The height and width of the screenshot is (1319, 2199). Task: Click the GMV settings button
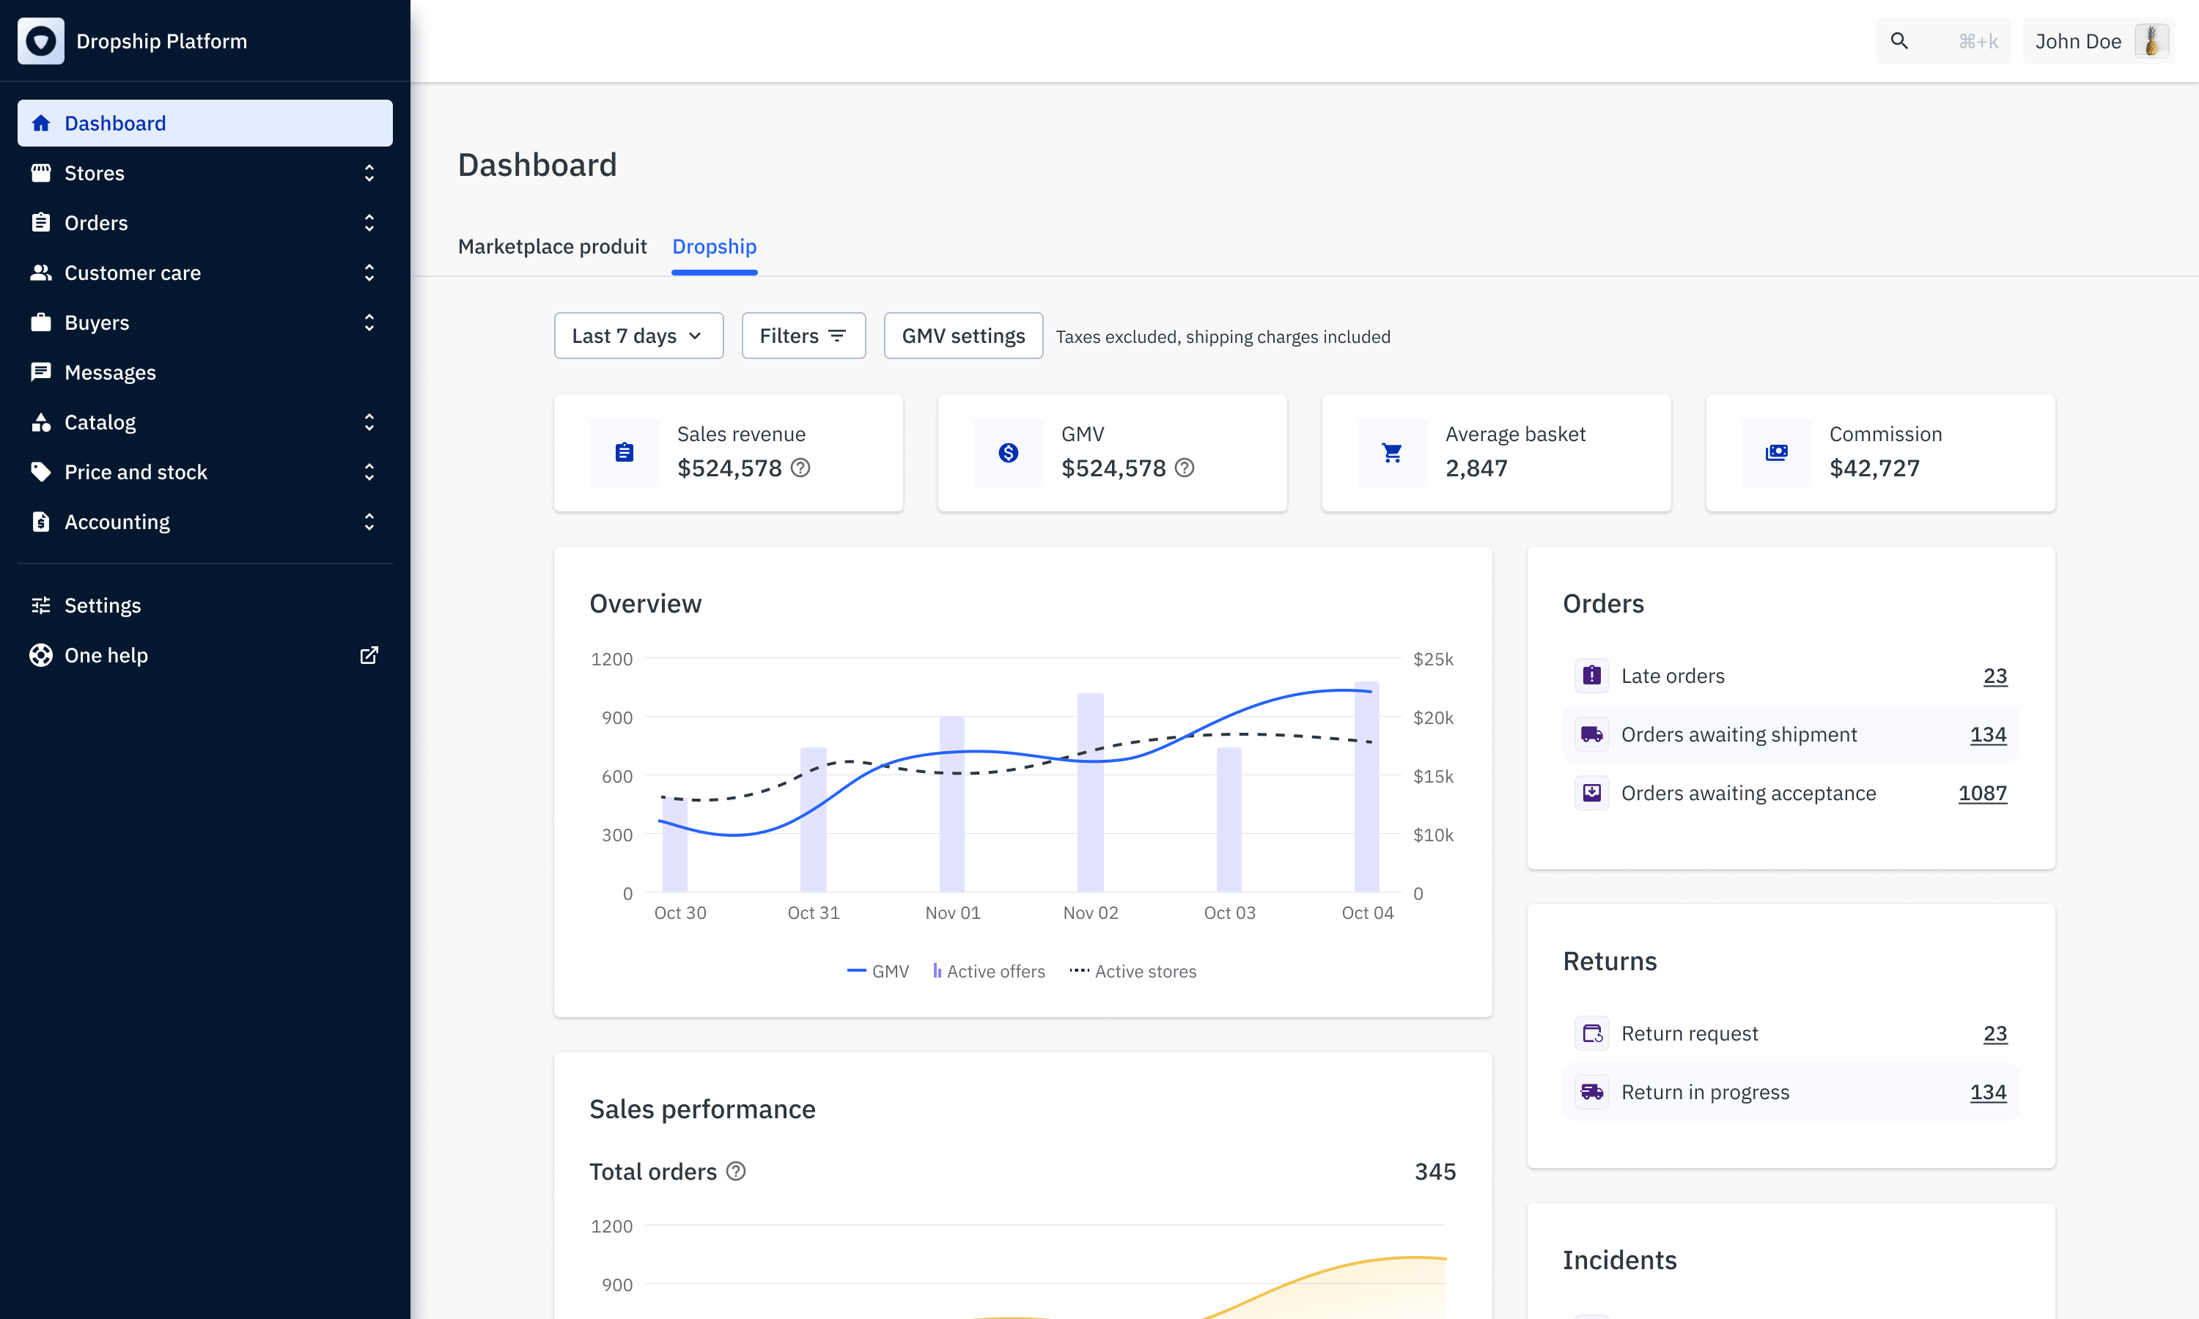963,336
